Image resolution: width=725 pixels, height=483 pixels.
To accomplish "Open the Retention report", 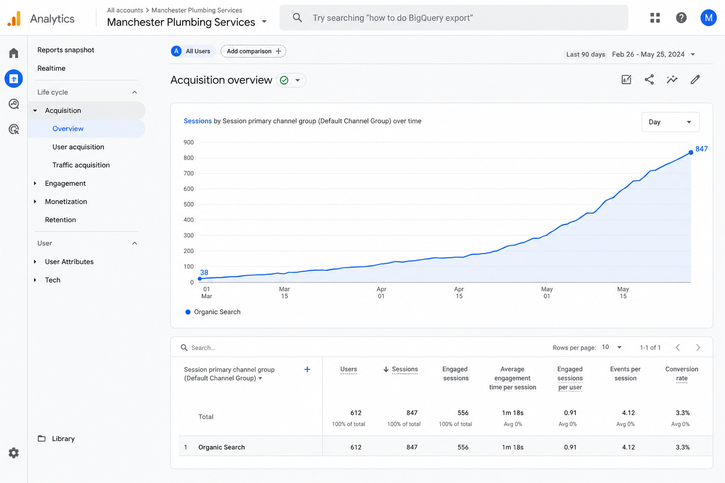I will (60, 220).
